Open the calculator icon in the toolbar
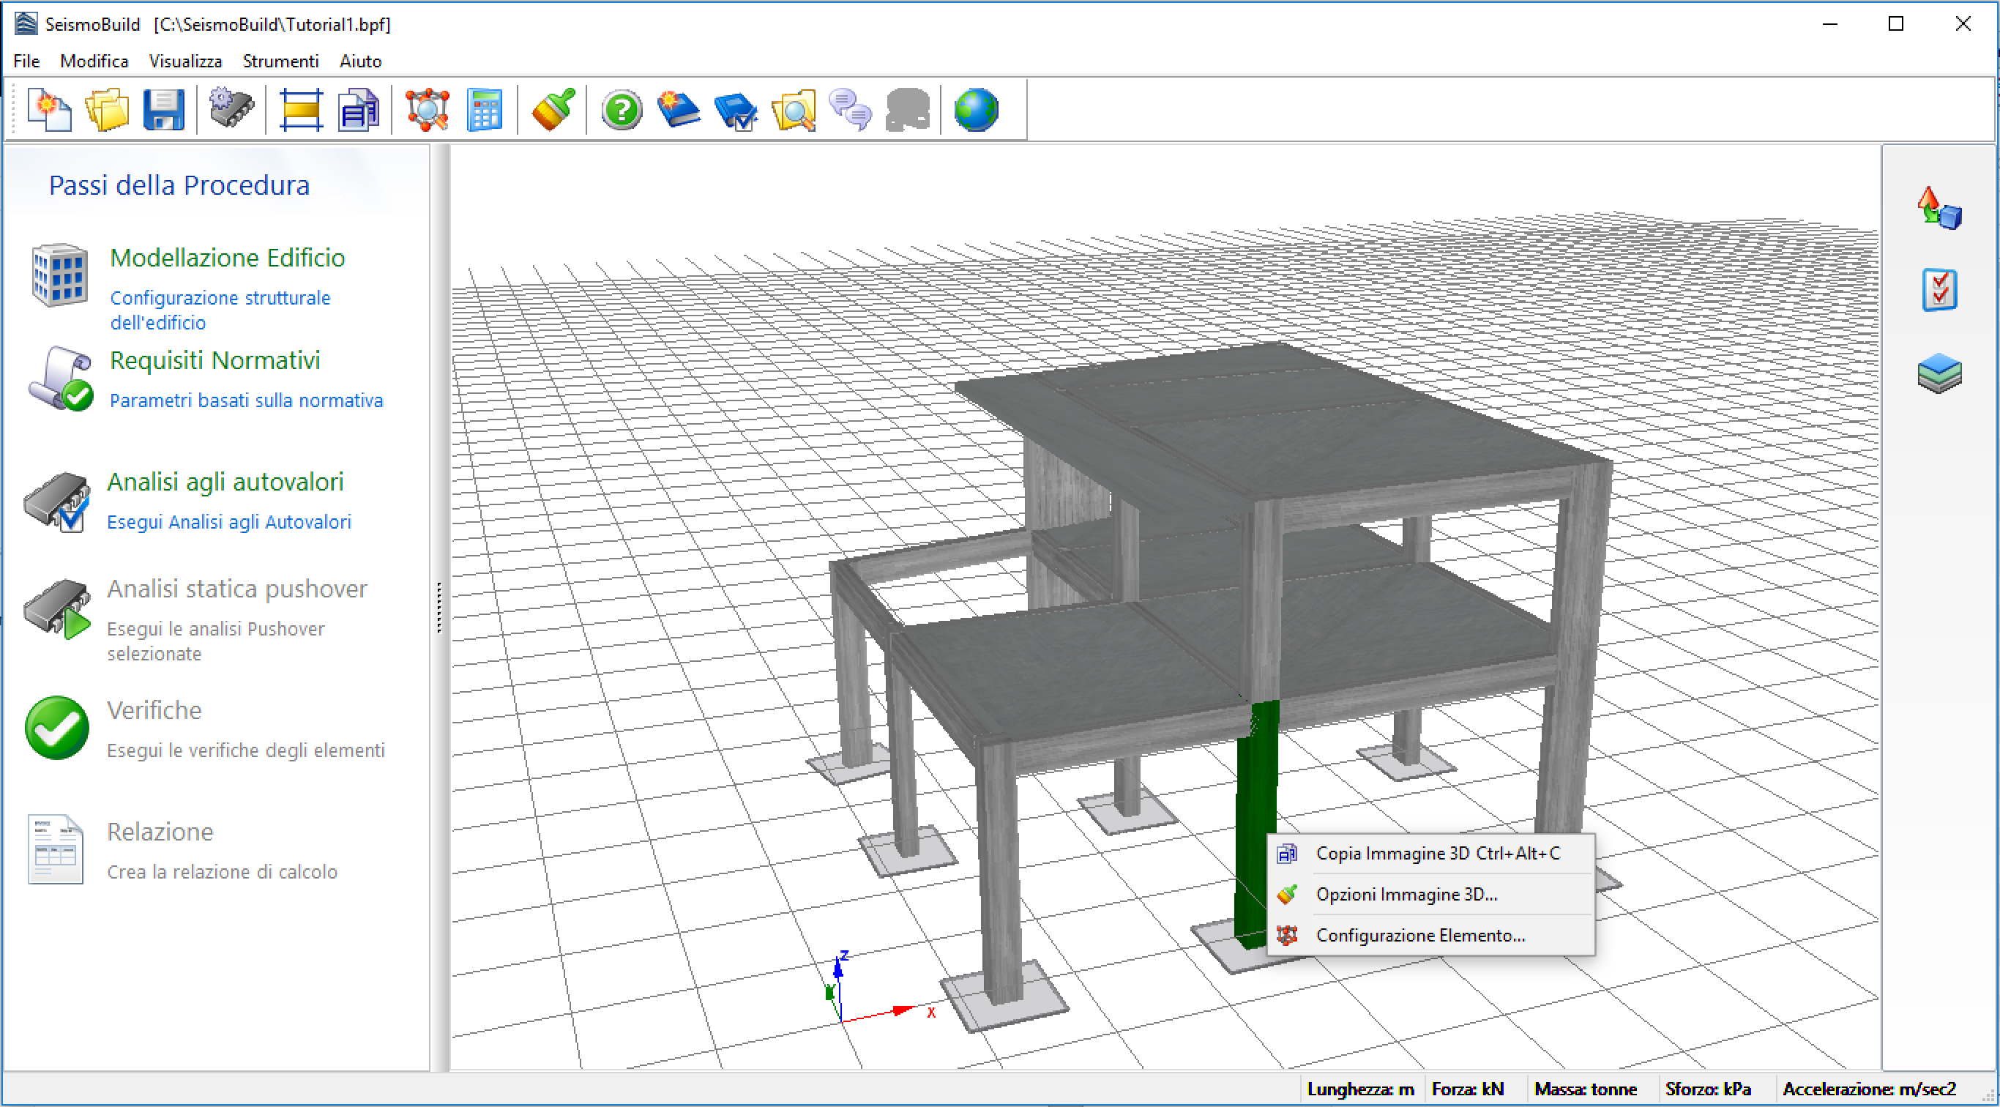 click(x=485, y=111)
